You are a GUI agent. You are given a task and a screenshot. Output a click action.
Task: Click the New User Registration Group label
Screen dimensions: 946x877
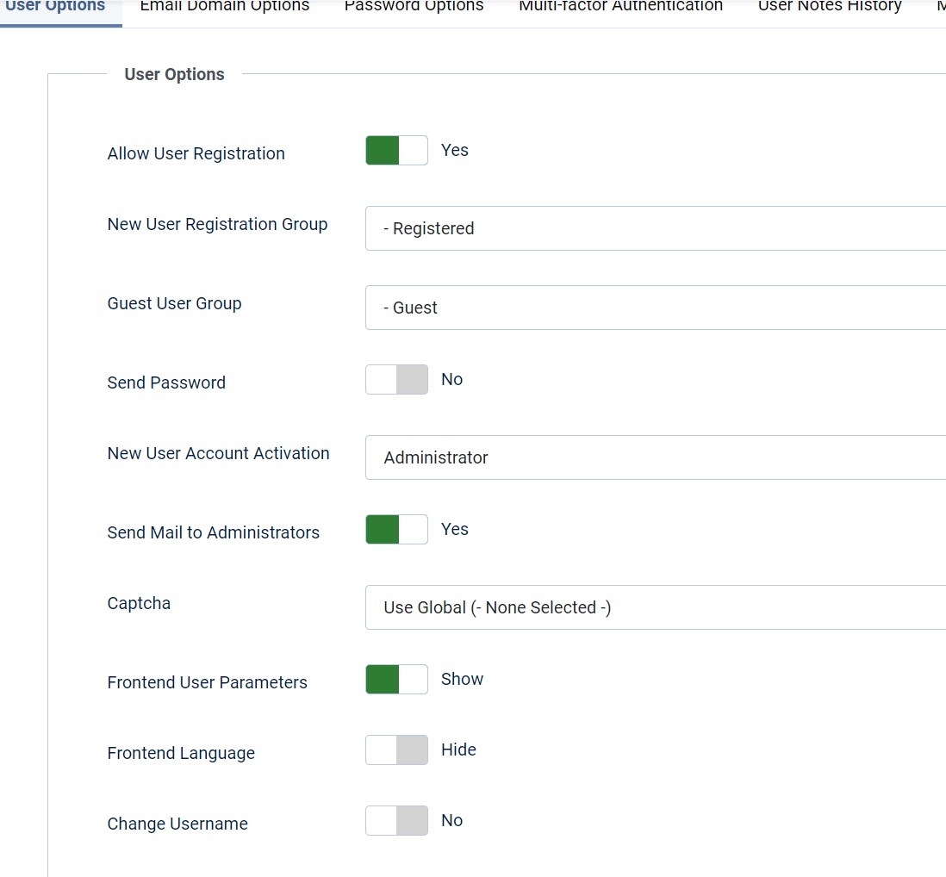point(217,224)
